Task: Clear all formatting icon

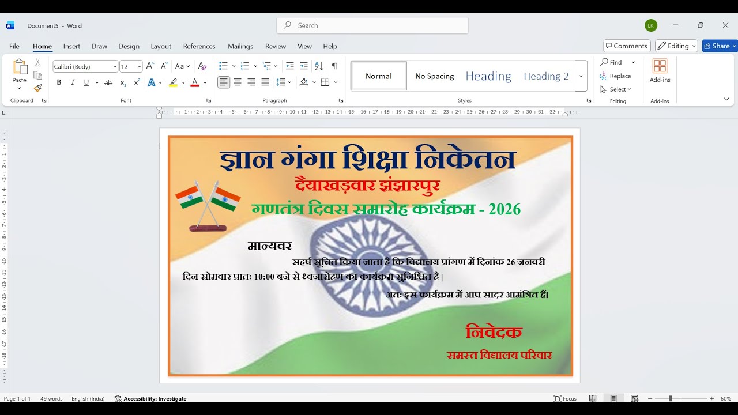Action: [202, 66]
